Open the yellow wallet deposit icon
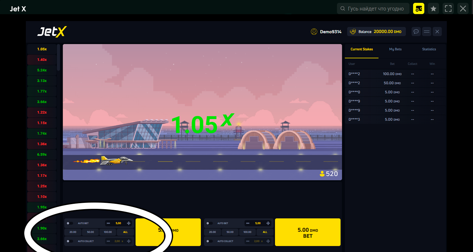Image resolution: width=473 pixels, height=252 pixels. 419,9
